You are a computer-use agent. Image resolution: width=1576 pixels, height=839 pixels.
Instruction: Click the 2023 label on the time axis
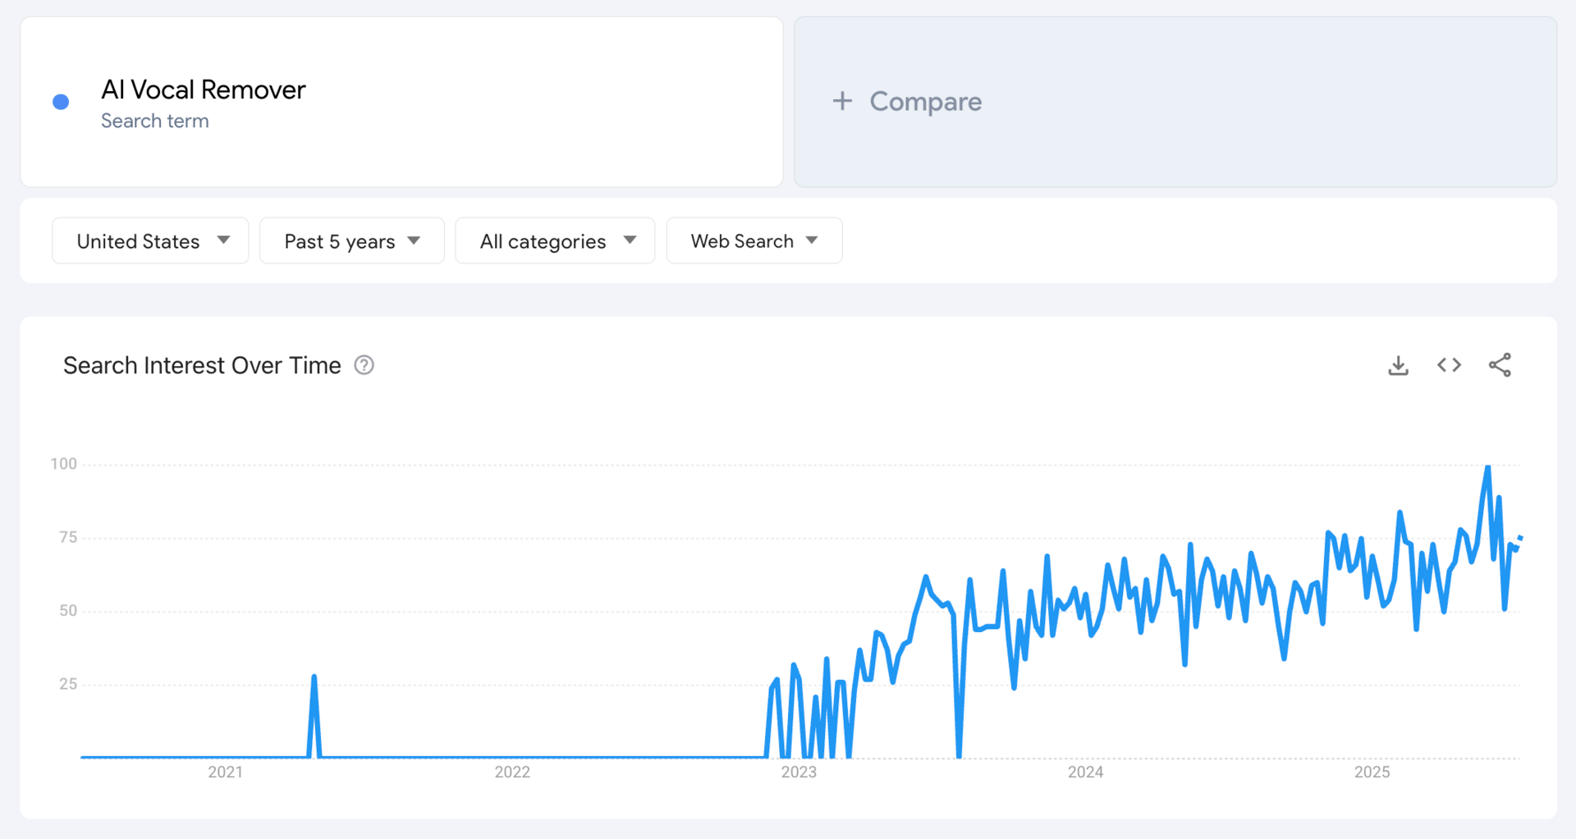(x=799, y=773)
